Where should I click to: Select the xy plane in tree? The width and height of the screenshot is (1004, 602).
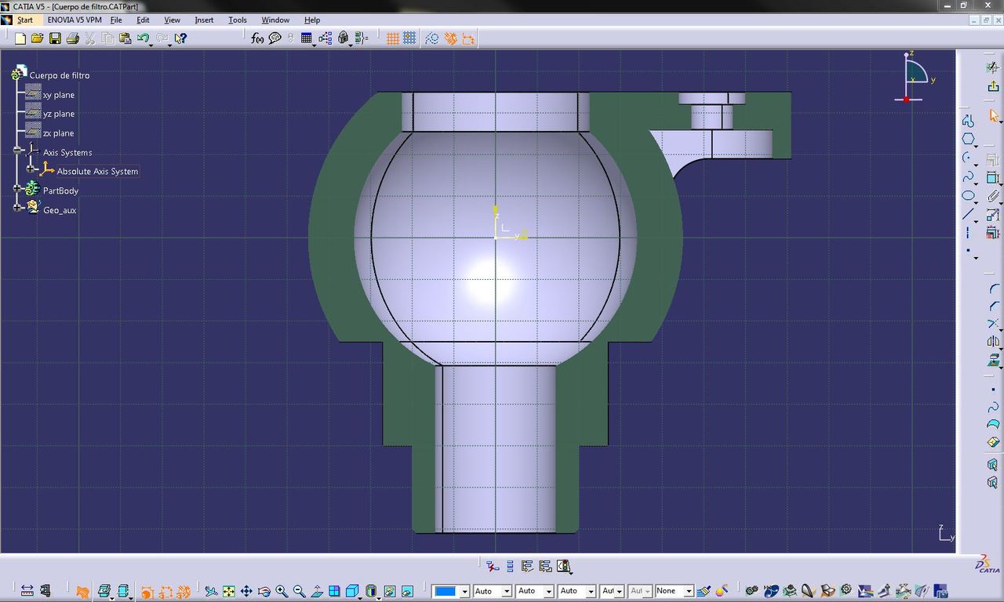pyautogui.click(x=59, y=95)
